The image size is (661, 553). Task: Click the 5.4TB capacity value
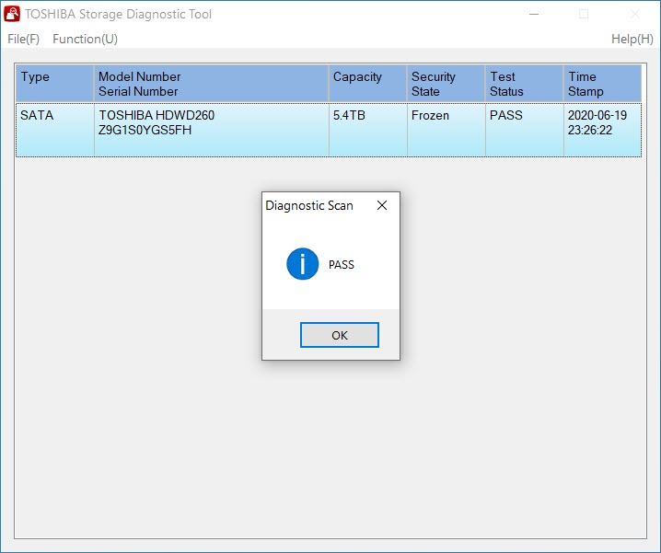point(349,115)
